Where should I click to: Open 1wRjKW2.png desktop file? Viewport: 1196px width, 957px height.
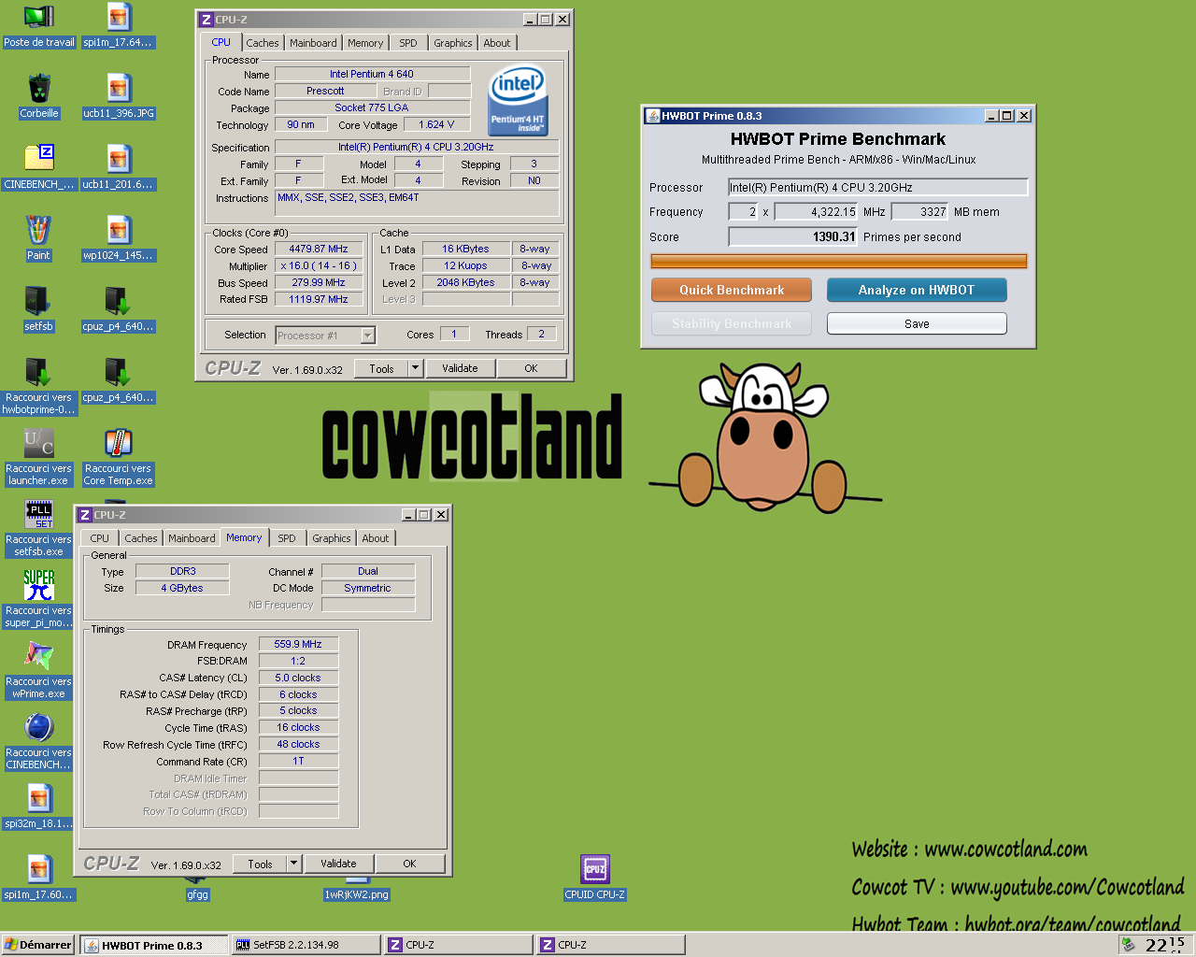(356, 894)
